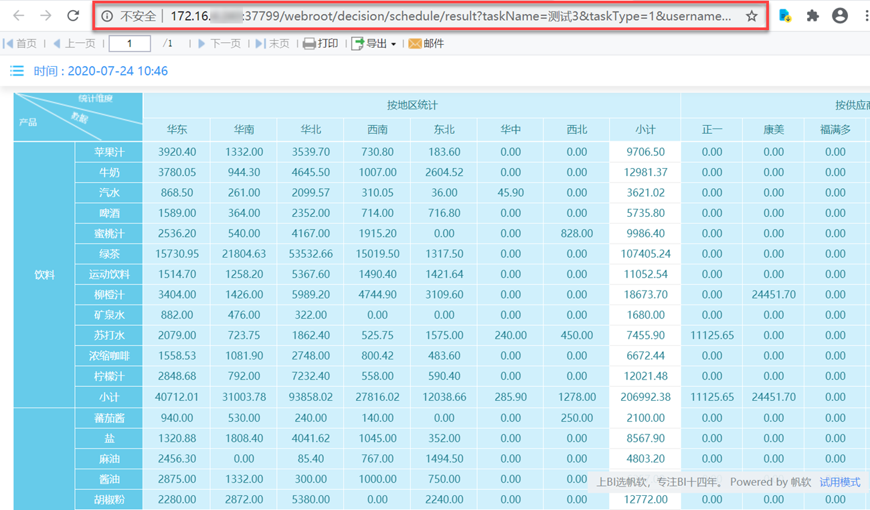Click the 福满多 supplier column header
Screen dimensions: 870x510
click(x=835, y=129)
